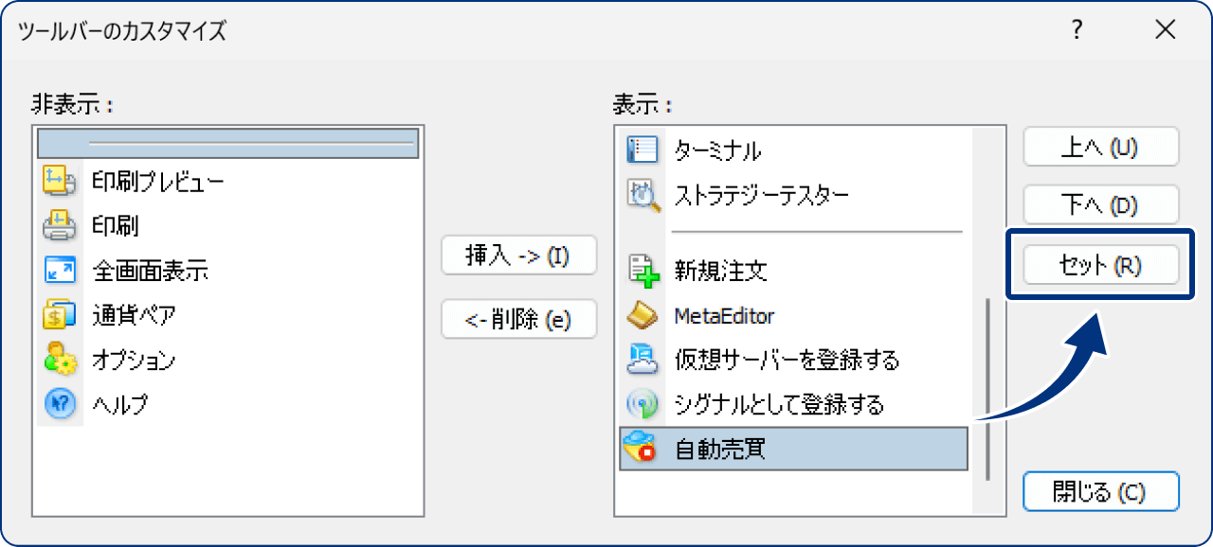Click the 印刷 printer icon

(x=59, y=226)
